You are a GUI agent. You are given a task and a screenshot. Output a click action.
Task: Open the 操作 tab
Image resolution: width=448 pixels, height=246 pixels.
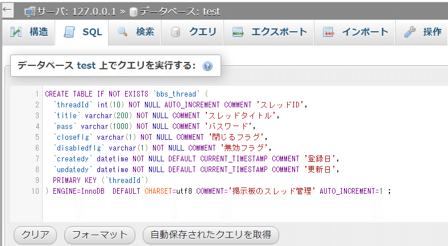pyautogui.click(x=421, y=32)
